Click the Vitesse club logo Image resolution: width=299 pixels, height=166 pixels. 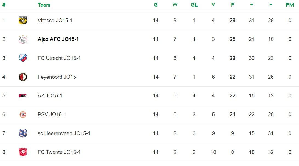(23, 21)
